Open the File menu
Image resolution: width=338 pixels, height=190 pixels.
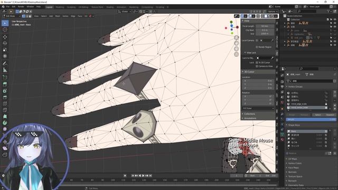[x=8, y=7]
